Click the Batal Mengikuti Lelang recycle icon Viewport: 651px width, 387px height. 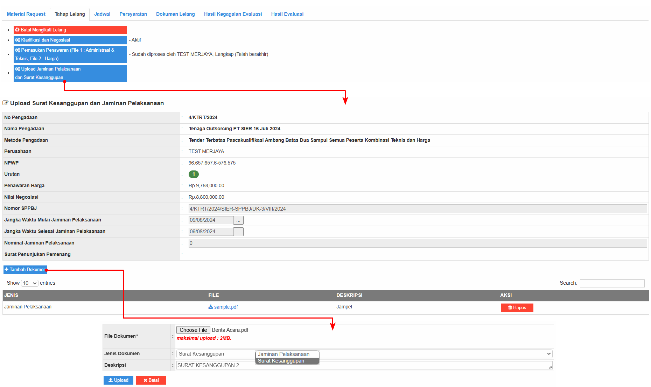pyautogui.click(x=17, y=30)
